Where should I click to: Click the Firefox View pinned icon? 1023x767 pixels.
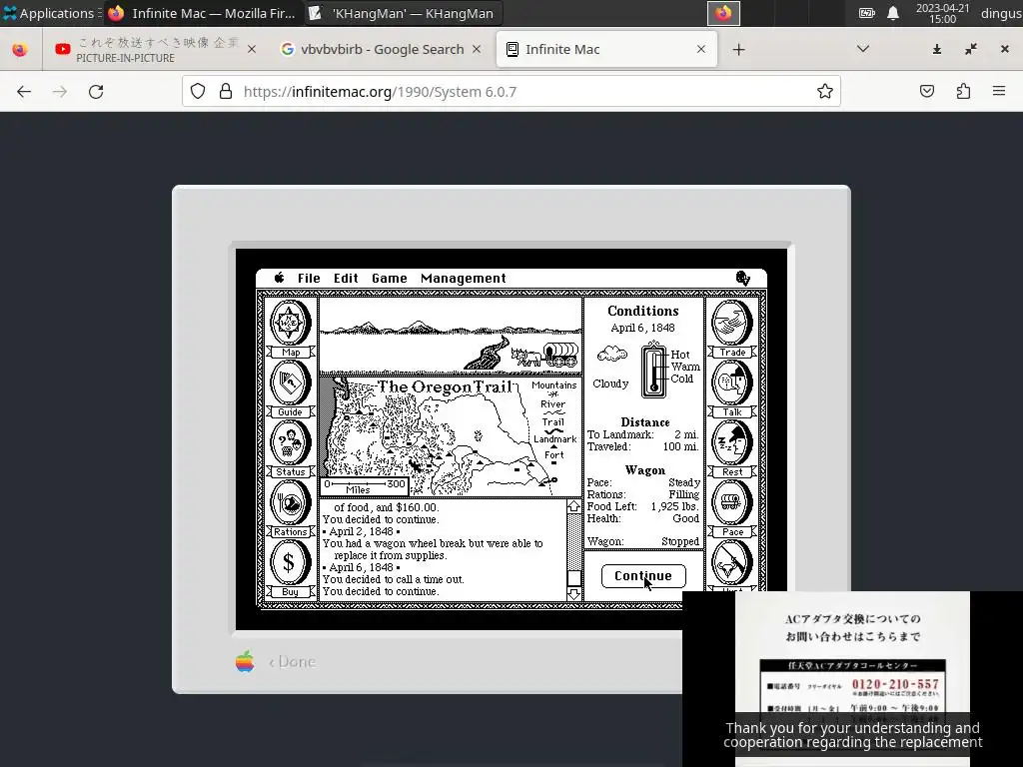20,50
